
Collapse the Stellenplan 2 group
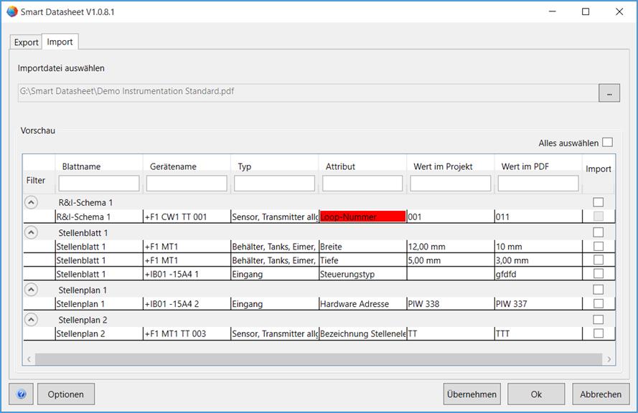click(x=32, y=320)
